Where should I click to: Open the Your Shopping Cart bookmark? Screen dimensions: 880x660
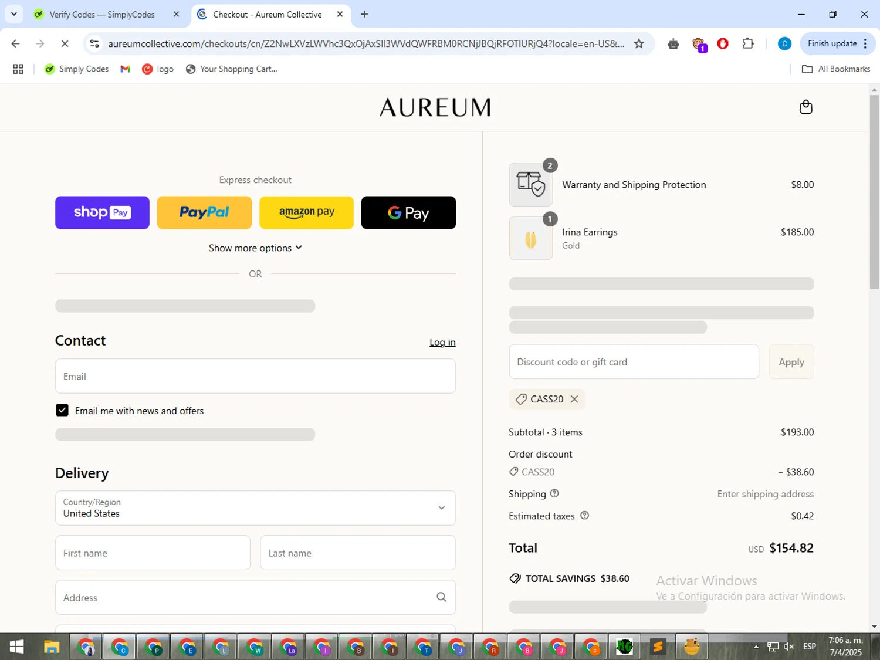[x=231, y=69]
